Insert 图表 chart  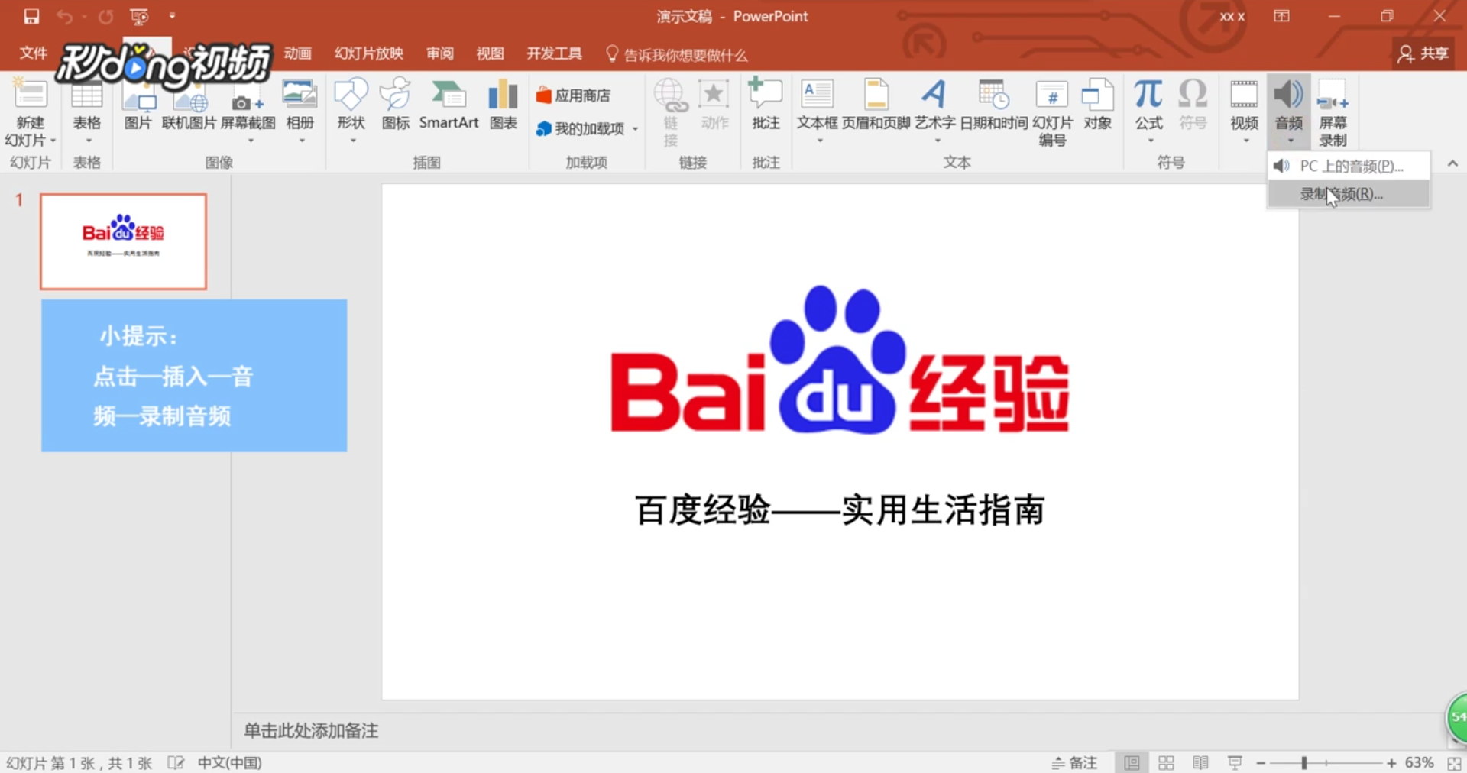[504, 105]
